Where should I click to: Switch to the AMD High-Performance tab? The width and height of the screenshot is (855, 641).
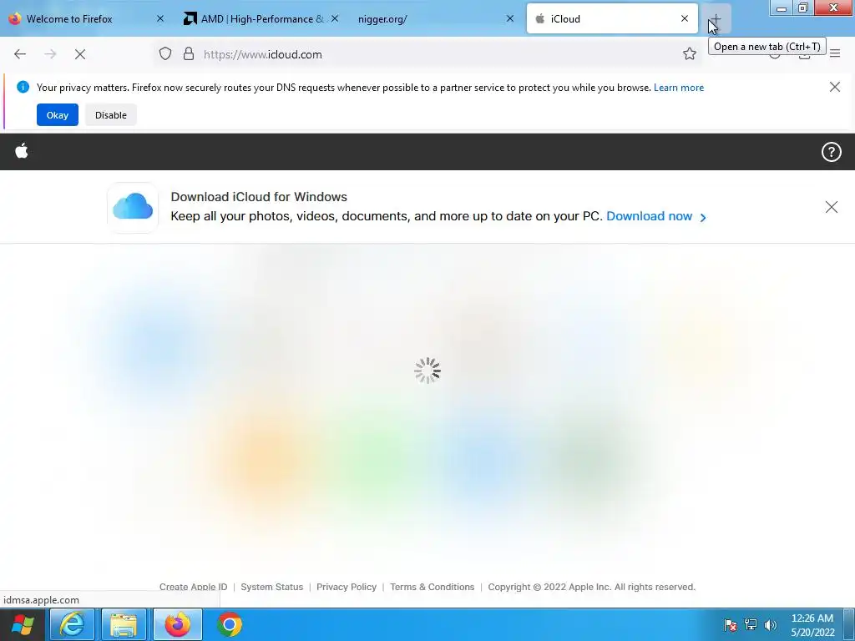pyautogui.click(x=261, y=18)
